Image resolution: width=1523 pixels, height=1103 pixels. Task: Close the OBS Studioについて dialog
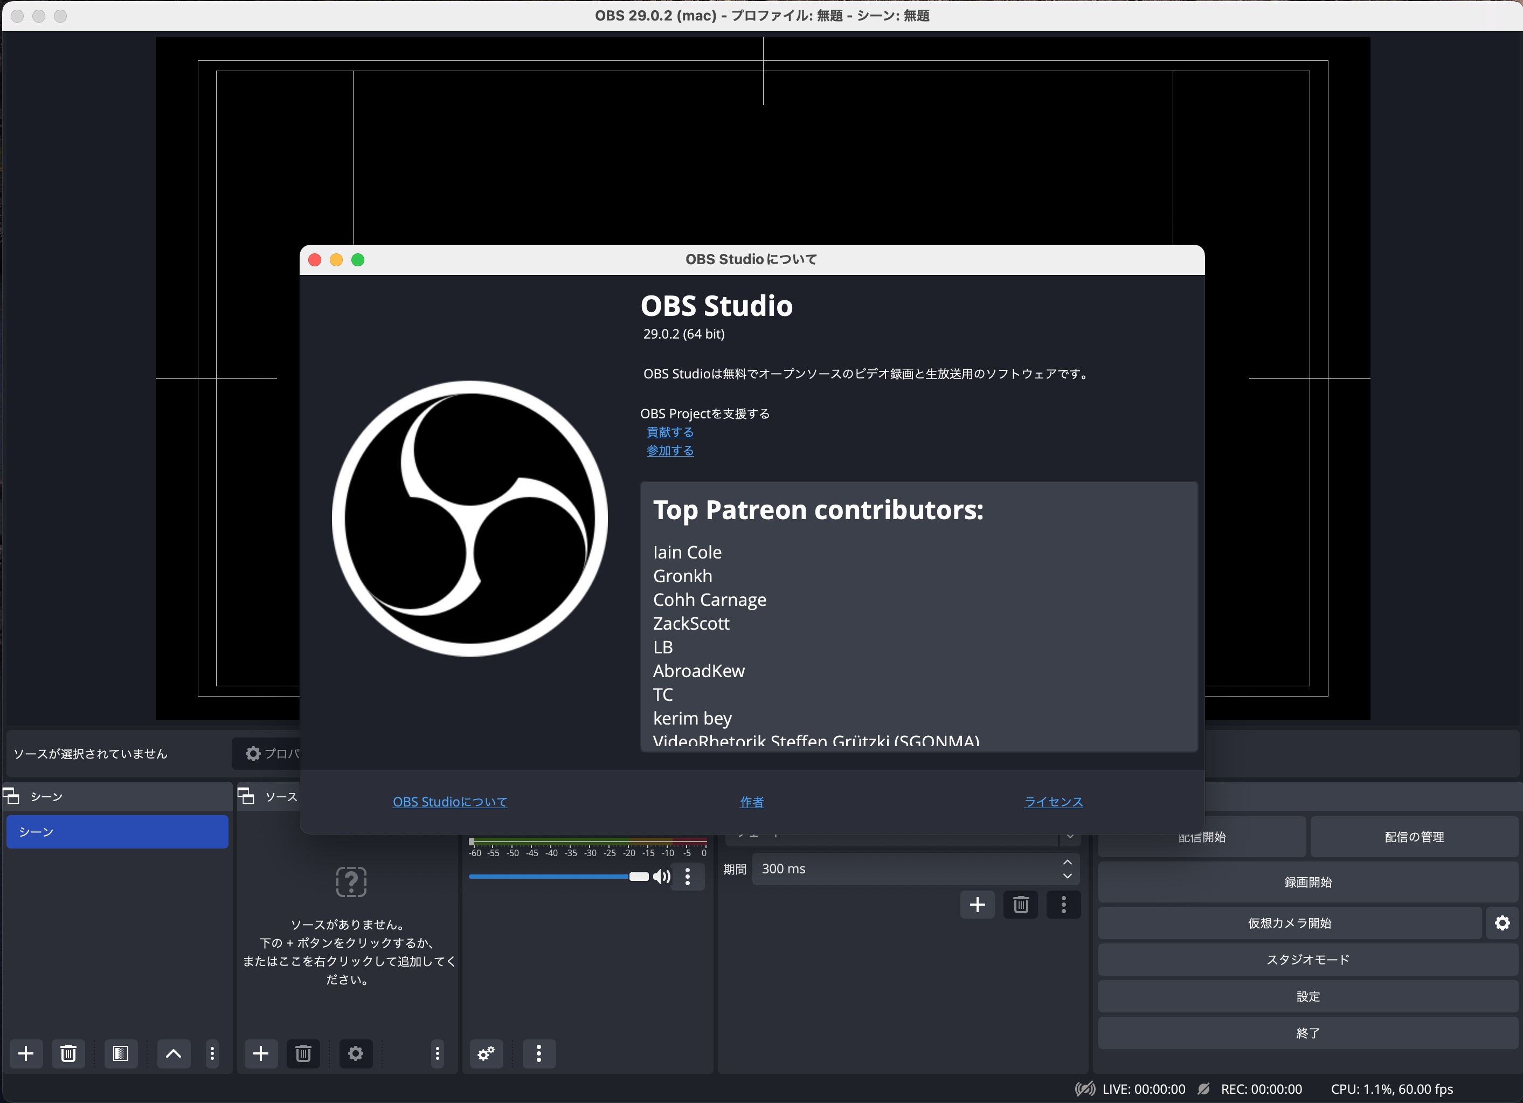click(314, 260)
